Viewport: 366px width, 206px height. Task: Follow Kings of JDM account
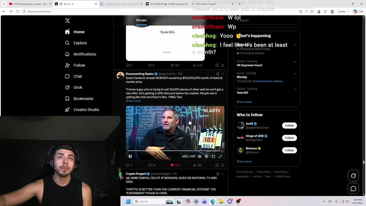point(289,138)
